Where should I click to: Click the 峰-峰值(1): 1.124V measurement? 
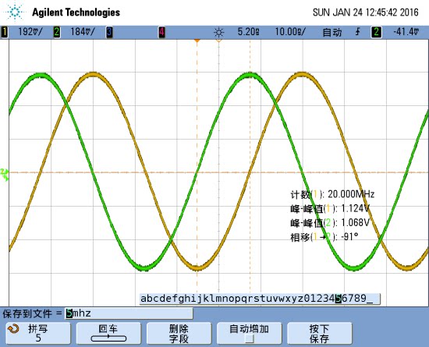[330, 209]
